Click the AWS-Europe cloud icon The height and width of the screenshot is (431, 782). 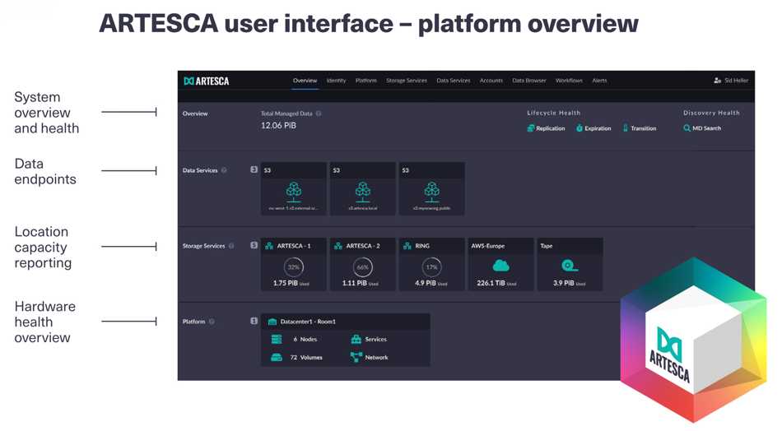[500, 266]
